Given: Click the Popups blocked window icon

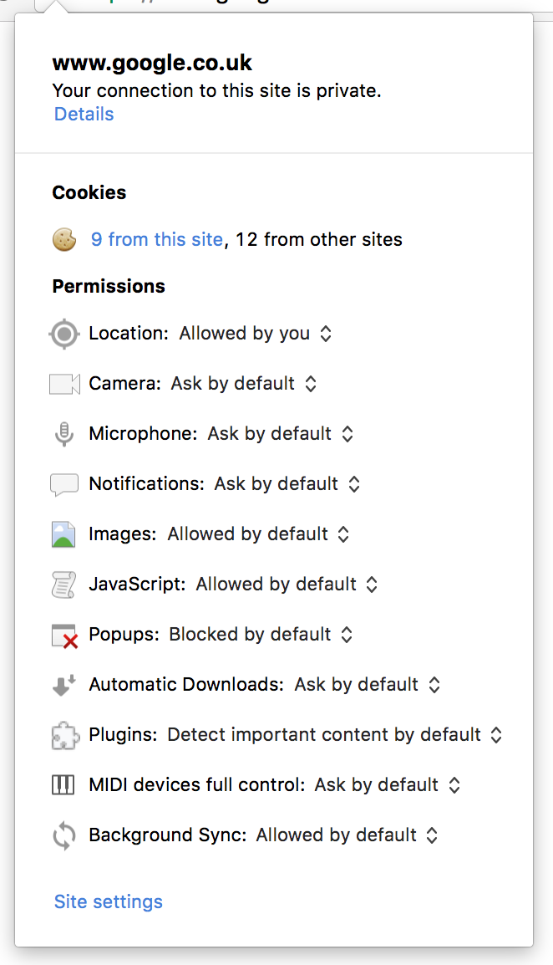Looking at the screenshot, I should (x=64, y=636).
